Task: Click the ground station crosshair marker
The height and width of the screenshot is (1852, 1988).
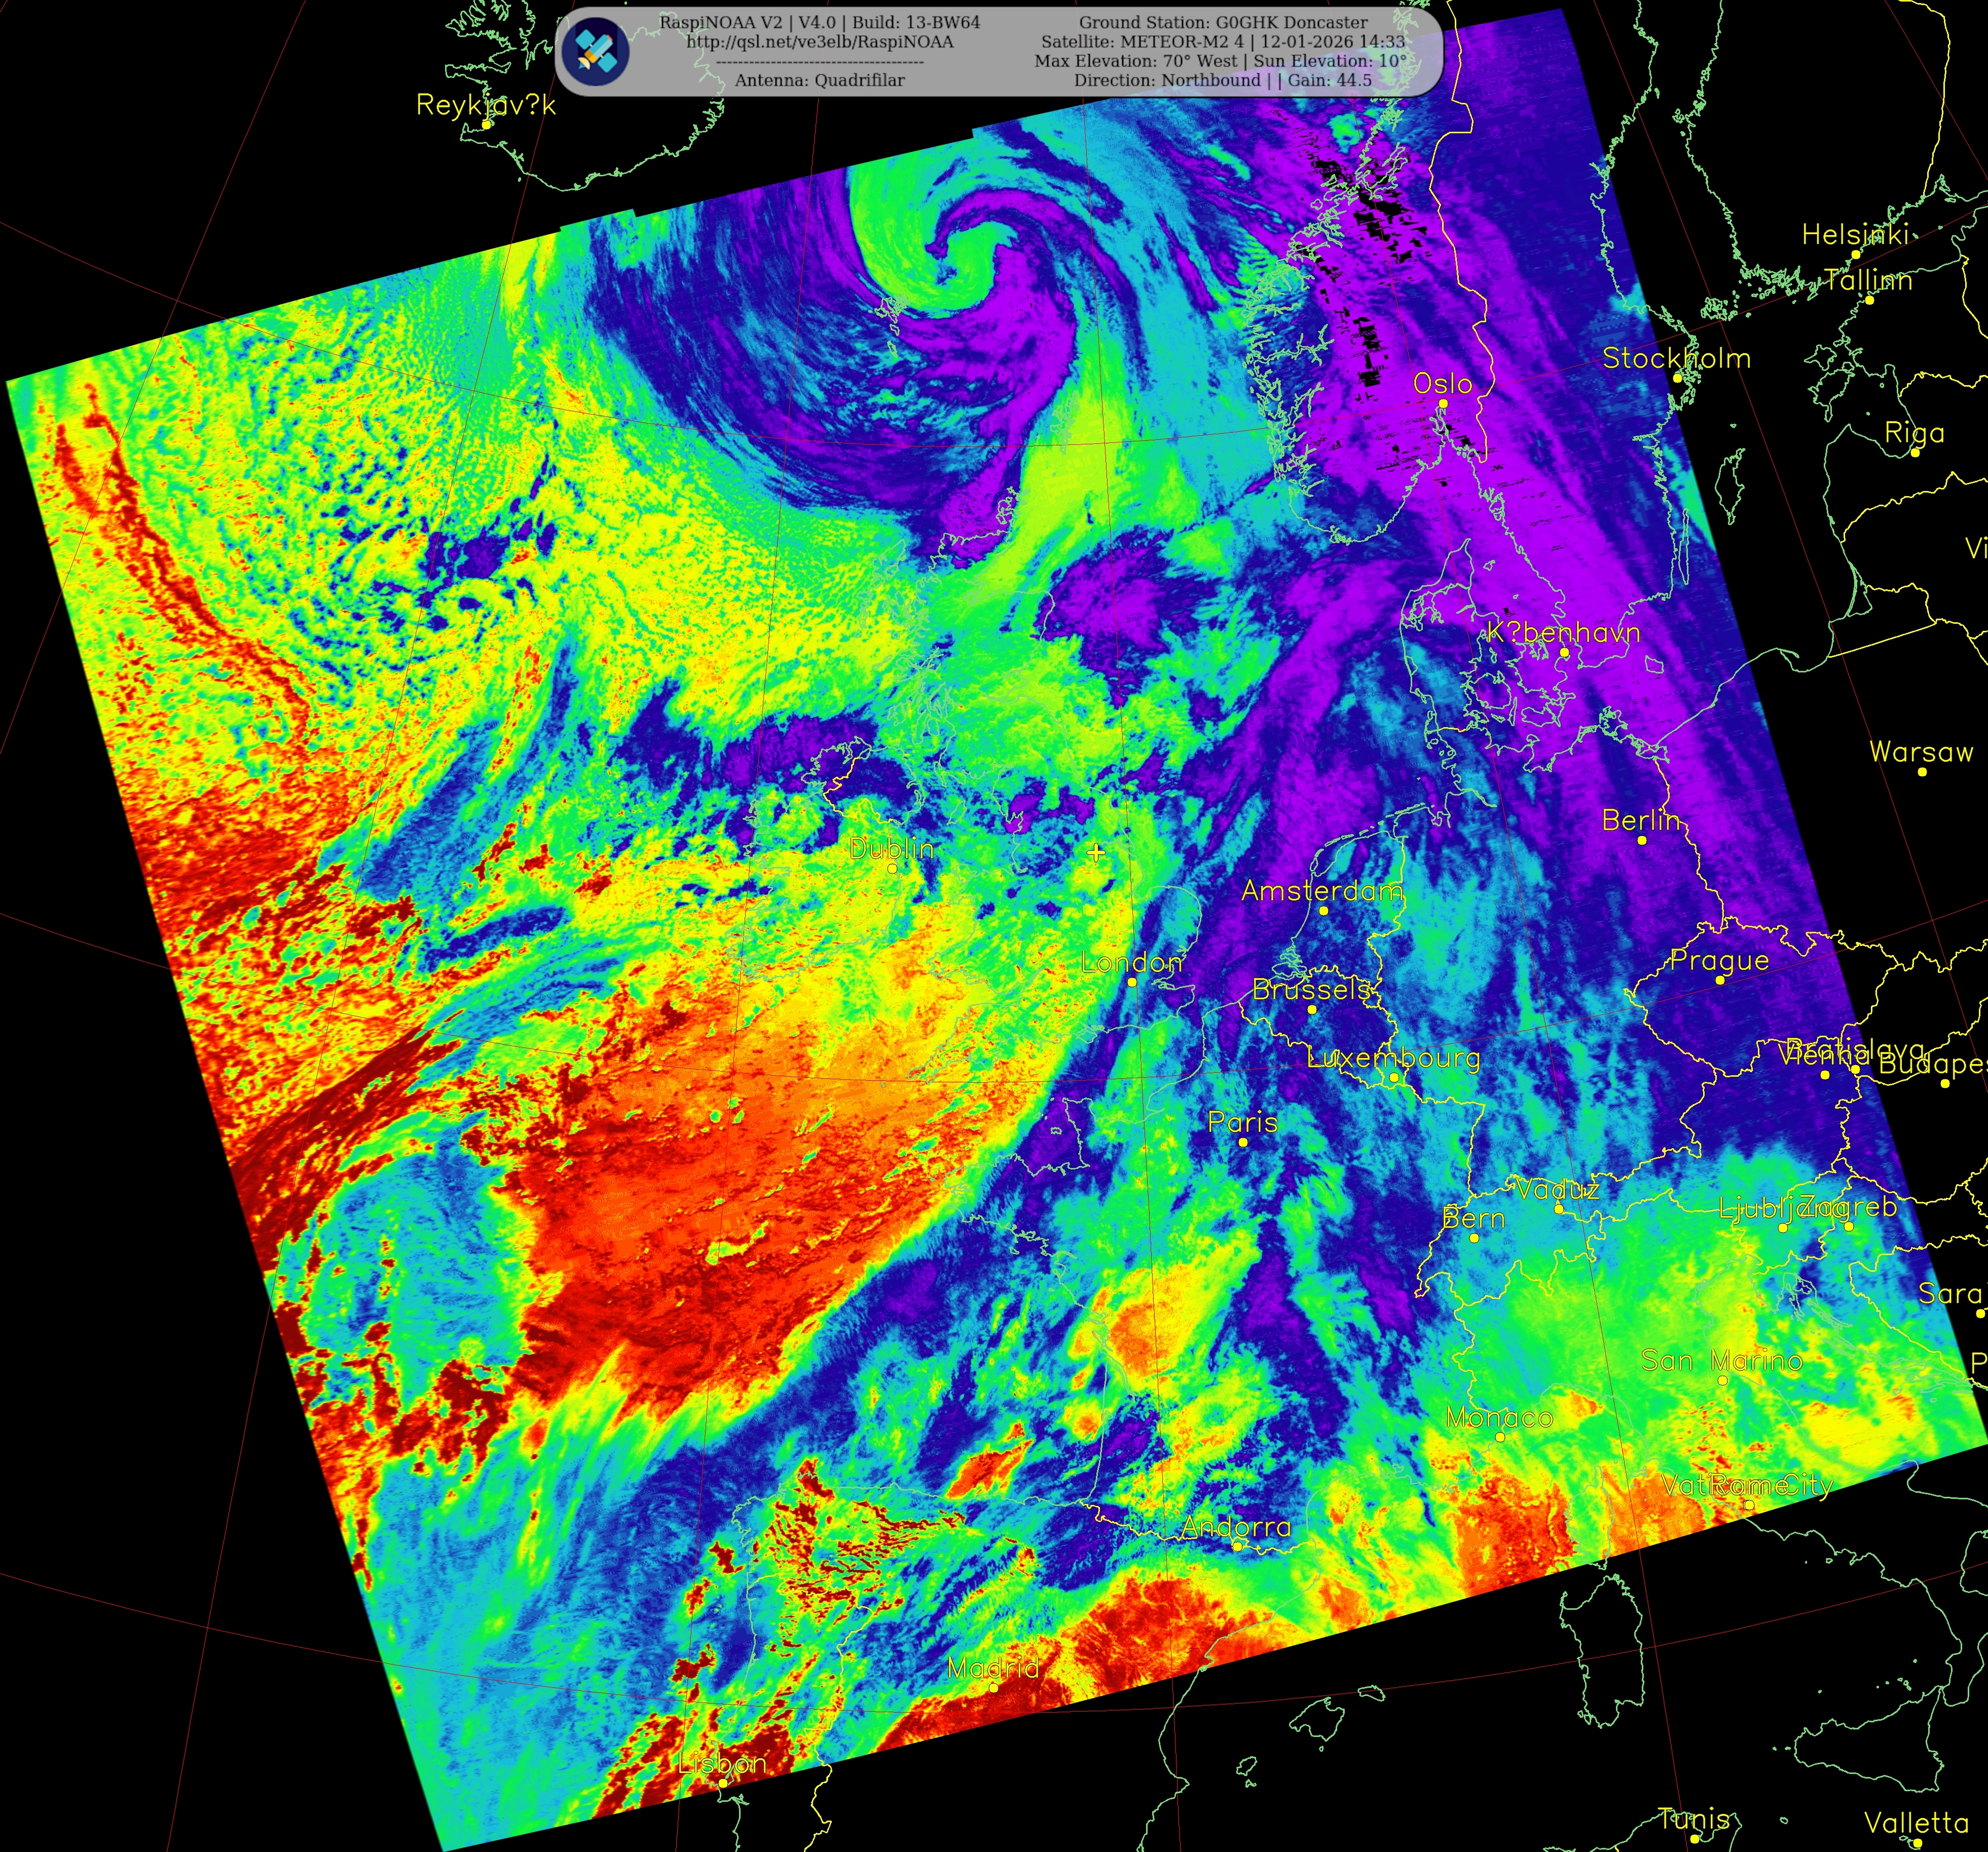Action: tap(1096, 853)
